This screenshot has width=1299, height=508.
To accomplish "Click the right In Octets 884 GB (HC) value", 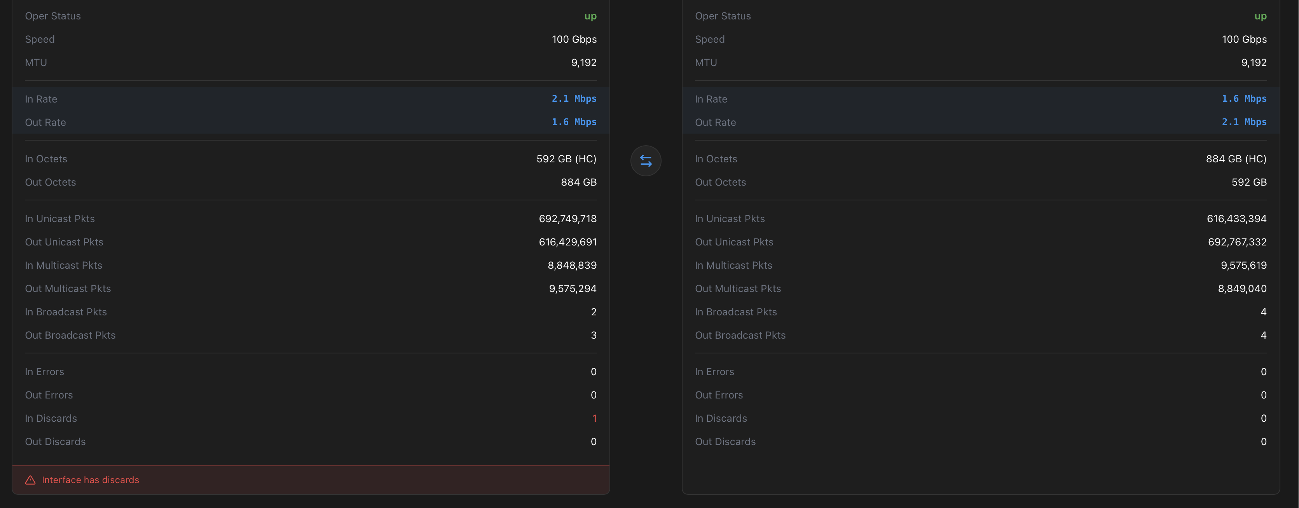I will tap(1236, 159).
